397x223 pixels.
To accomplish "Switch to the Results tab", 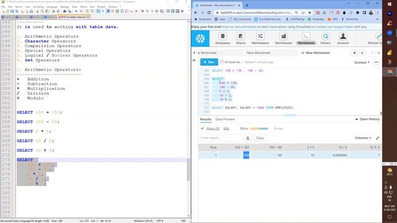I will [x=205, y=119].
